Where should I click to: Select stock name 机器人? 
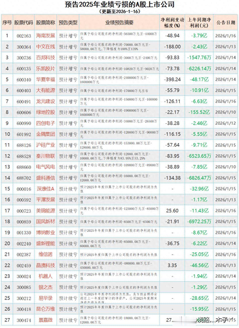tap(45, 276)
